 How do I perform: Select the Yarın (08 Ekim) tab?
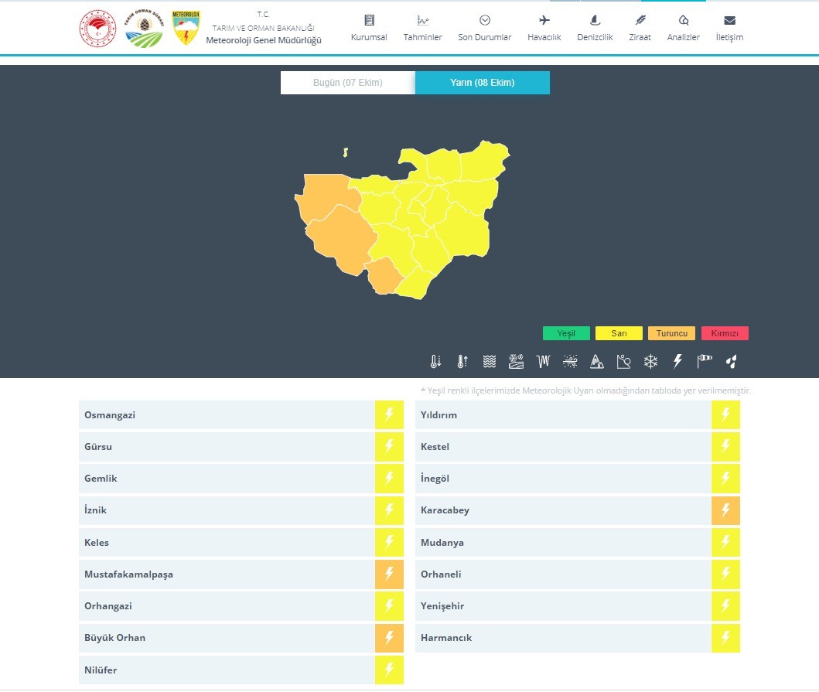point(482,83)
